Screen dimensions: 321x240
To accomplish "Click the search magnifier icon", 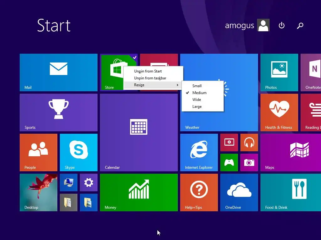I will tap(300, 26).
